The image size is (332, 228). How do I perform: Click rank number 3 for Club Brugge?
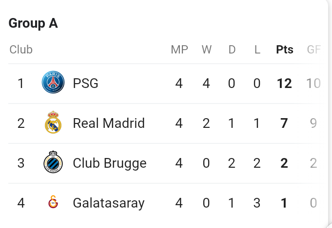(x=21, y=163)
